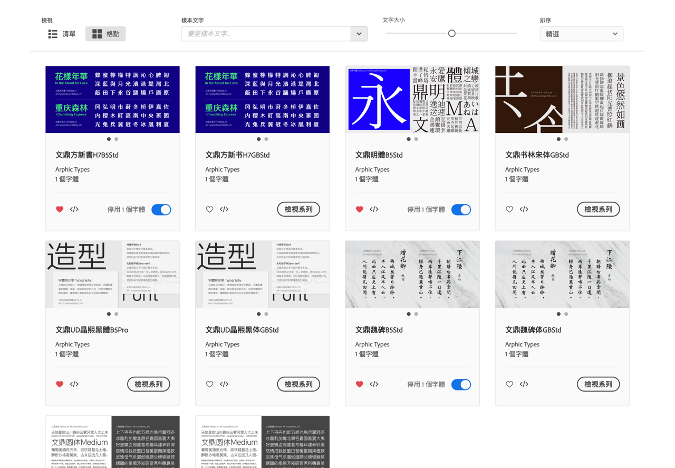The image size is (675, 468).
Task: Open embed code for 文鼎方新书H7GBStd
Action: click(224, 209)
